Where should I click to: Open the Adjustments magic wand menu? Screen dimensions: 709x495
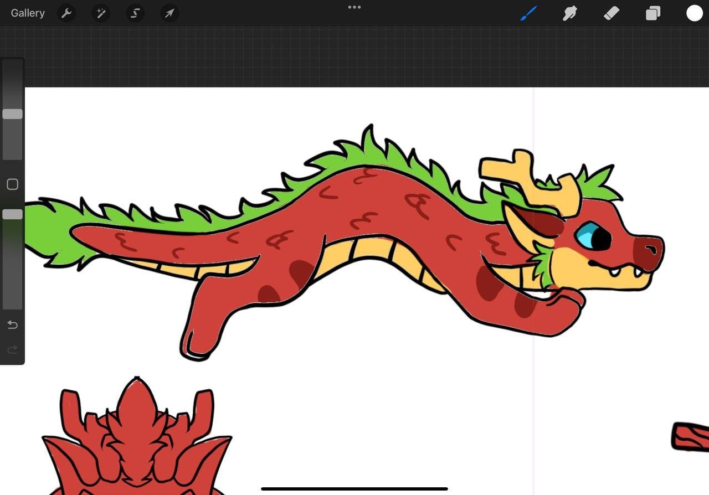(x=101, y=13)
